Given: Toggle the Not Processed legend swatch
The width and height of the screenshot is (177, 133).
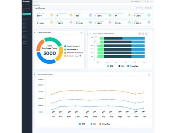Looking at the screenshot, I should (x=65, y=49).
